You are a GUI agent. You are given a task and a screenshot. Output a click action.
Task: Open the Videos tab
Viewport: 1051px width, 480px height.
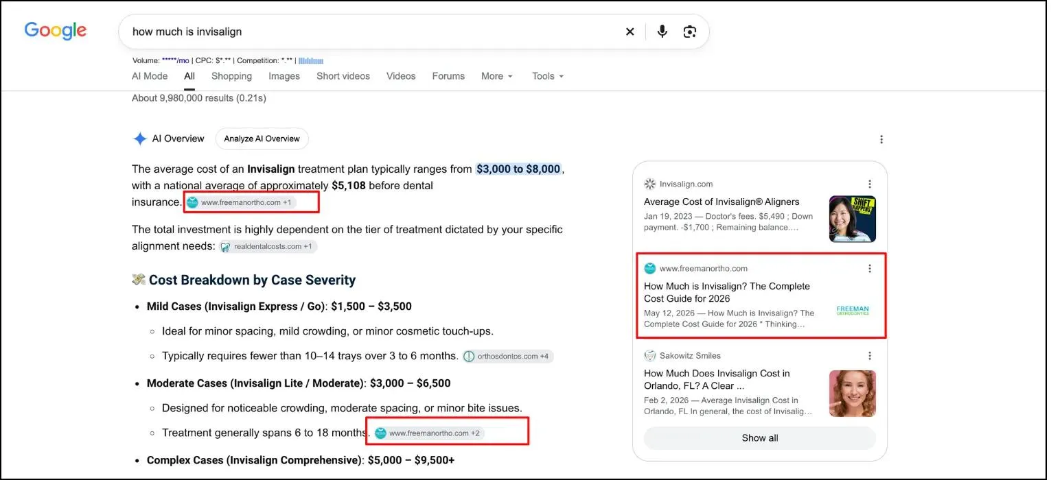pyautogui.click(x=401, y=76)
